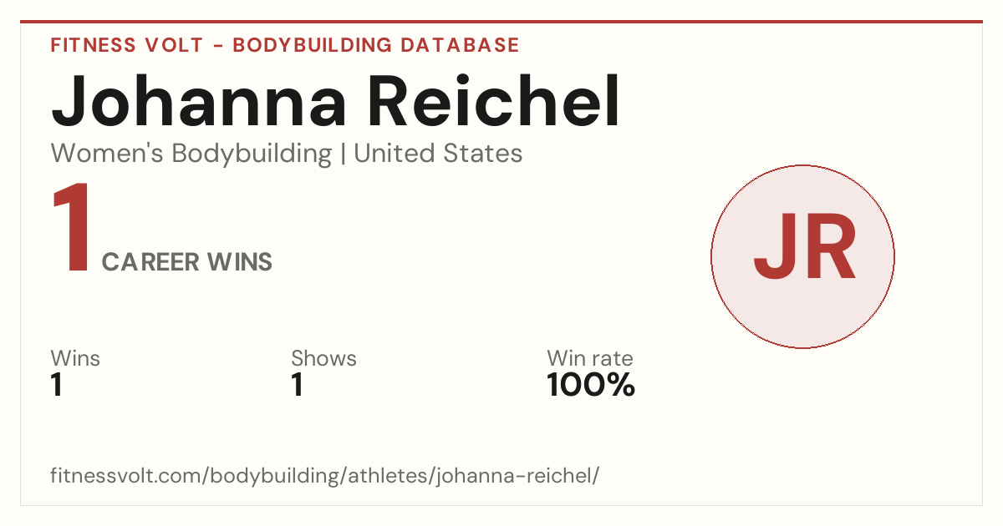The width and height of the screenshot is (1003, 526).
Task: Click the letter J in the avatar
Action: pyautogui.click(x=773, y=249)
